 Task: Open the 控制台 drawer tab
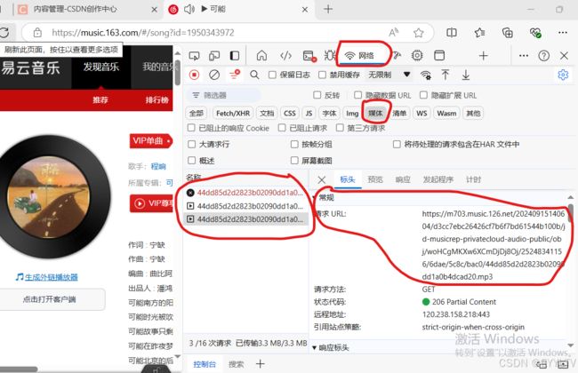(x=205, y=364)
